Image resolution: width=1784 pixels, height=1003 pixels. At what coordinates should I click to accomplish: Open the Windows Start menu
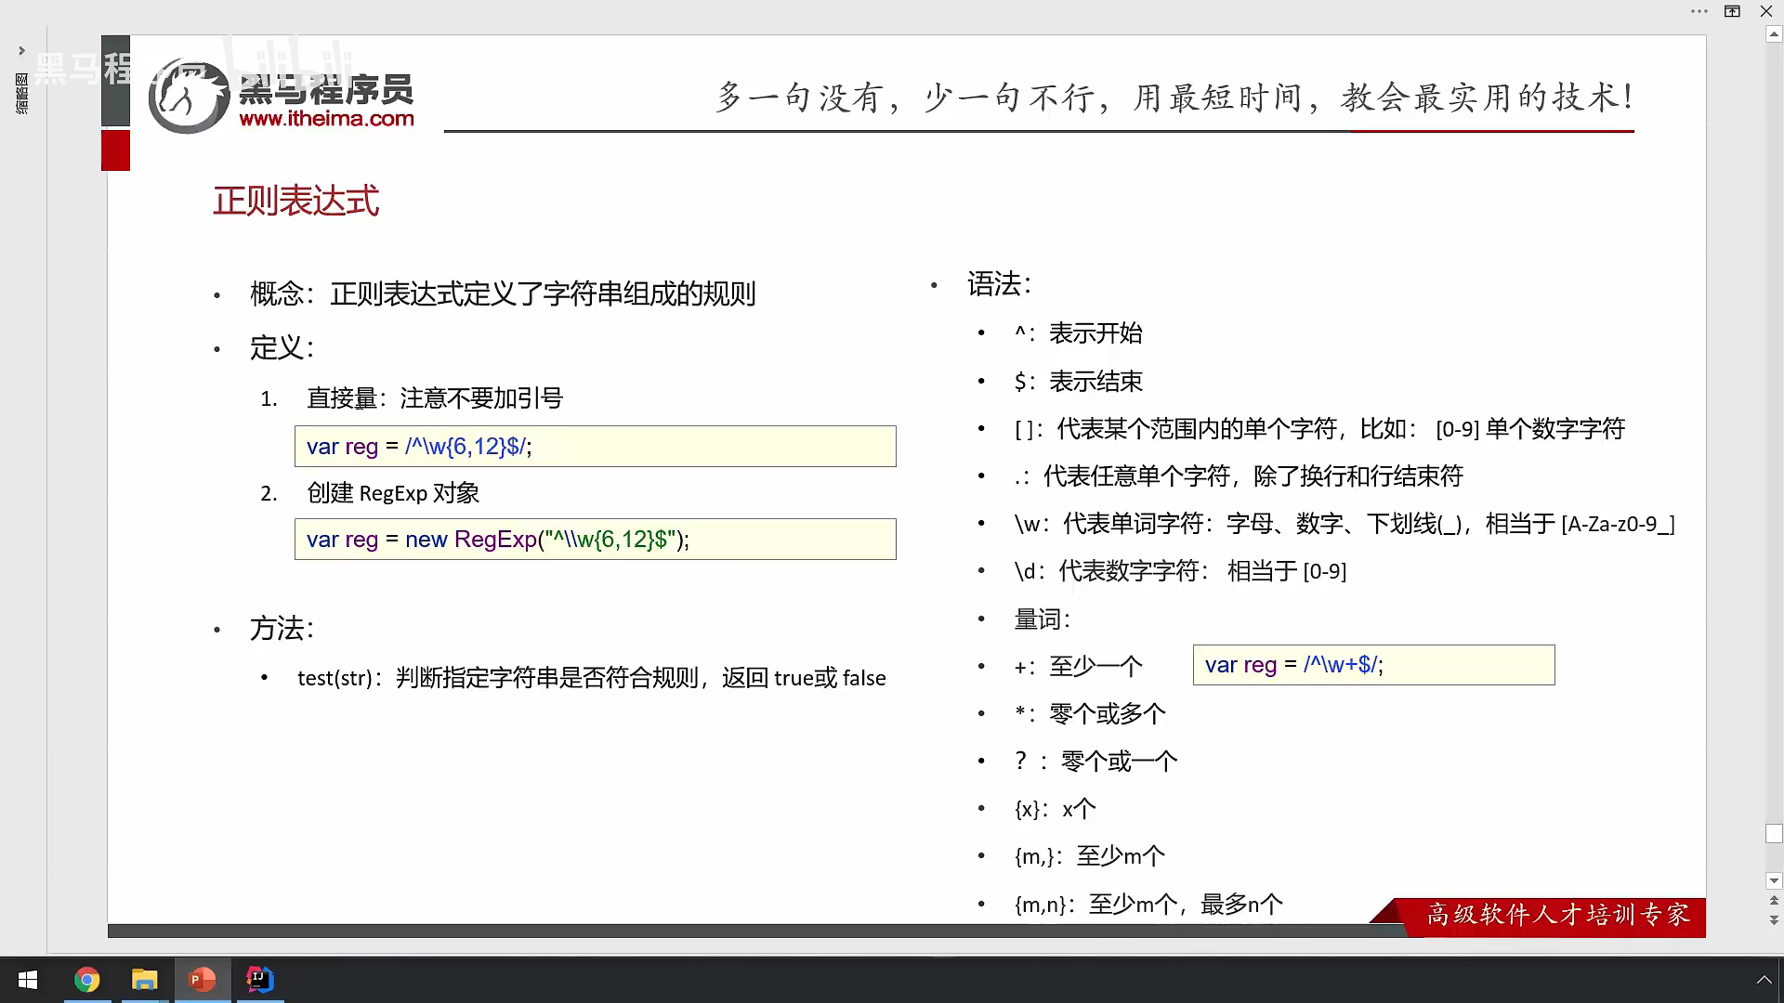point(28,980)
